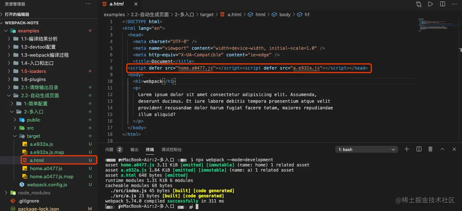This screenshot has width=462, height=211.
Task: Split the terminal panel
Action: pyautogui.click(x=419, y=149)
